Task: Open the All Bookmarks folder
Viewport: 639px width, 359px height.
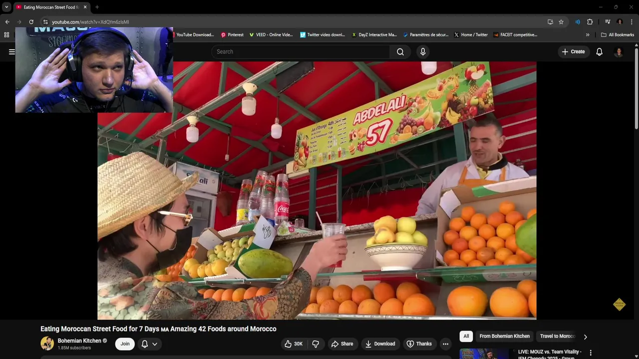Action: 618,35
